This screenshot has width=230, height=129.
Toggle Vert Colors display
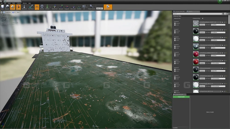point(31,7)
